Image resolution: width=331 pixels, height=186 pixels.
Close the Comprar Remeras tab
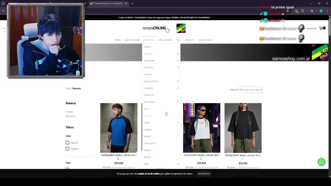(126, 3)
